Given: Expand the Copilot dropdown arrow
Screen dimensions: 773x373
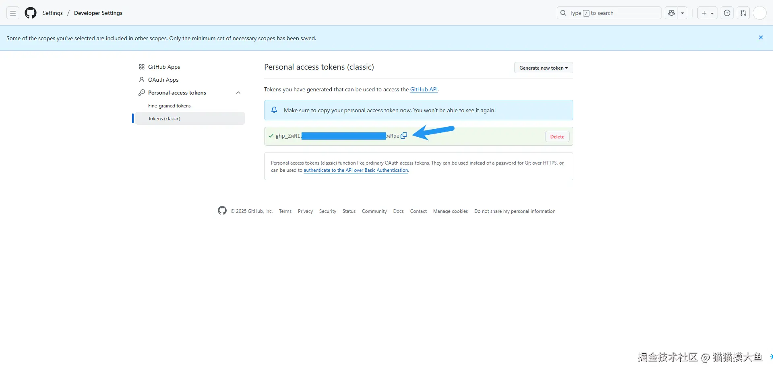Looking at the screenshot, I should [x=682, y=13].
